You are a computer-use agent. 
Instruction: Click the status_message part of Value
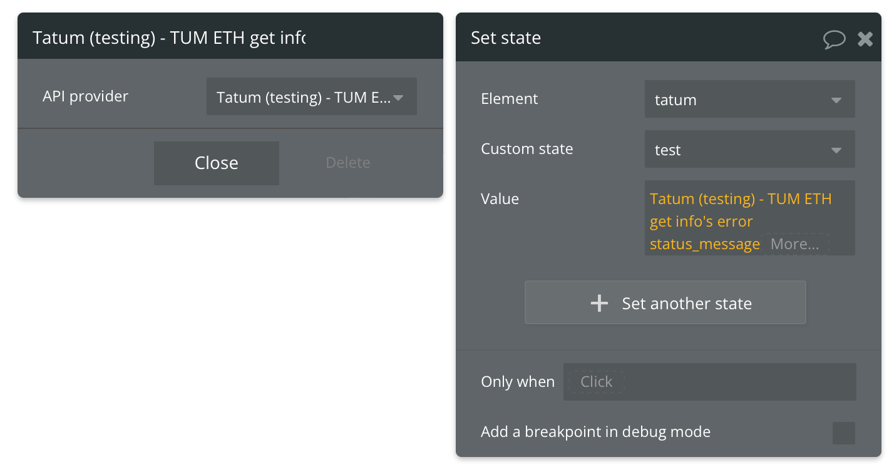coord(705,244)
